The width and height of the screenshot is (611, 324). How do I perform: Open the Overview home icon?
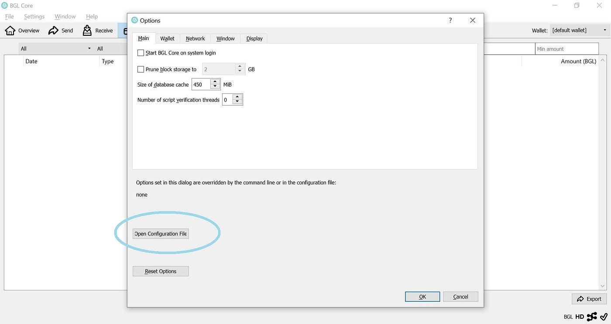click(10, 31)
